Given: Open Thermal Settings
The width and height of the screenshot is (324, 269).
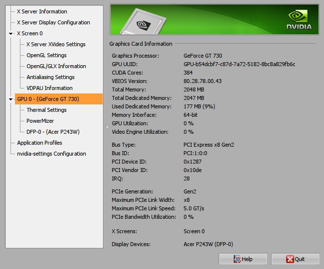Looking at the screenshot, I should 46,110.
